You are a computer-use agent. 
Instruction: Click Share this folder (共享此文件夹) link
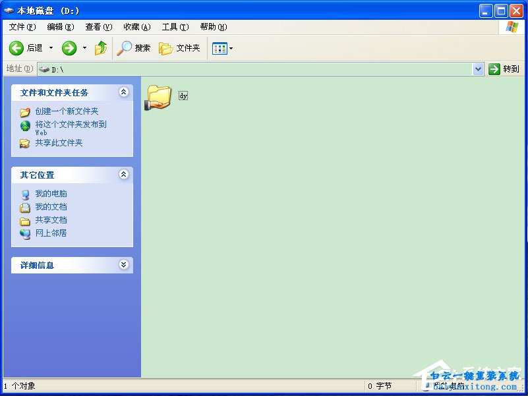[x=59, y=143]
